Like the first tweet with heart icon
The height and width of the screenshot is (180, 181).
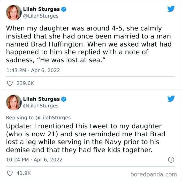(10, 83)
